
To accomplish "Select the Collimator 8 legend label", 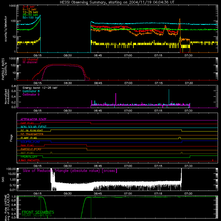I will click(x=31, y=91).
